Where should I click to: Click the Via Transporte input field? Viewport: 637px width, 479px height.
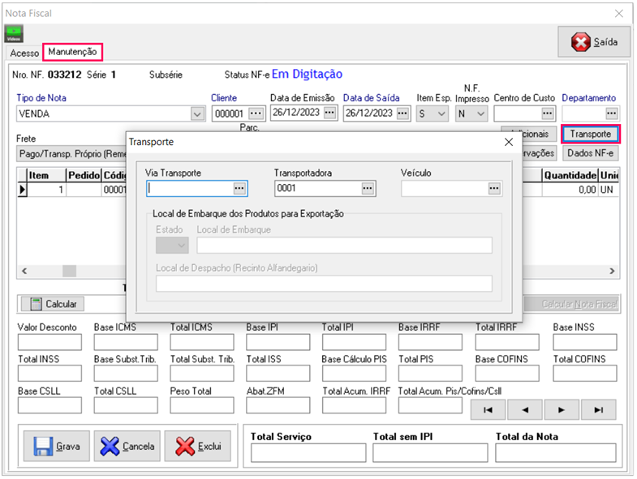pyautogui.click(x=189, y=188)
